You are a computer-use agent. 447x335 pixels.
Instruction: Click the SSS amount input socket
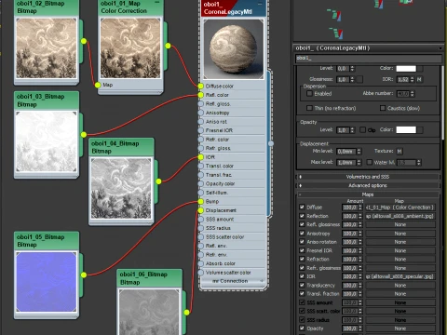pos(201,220)
